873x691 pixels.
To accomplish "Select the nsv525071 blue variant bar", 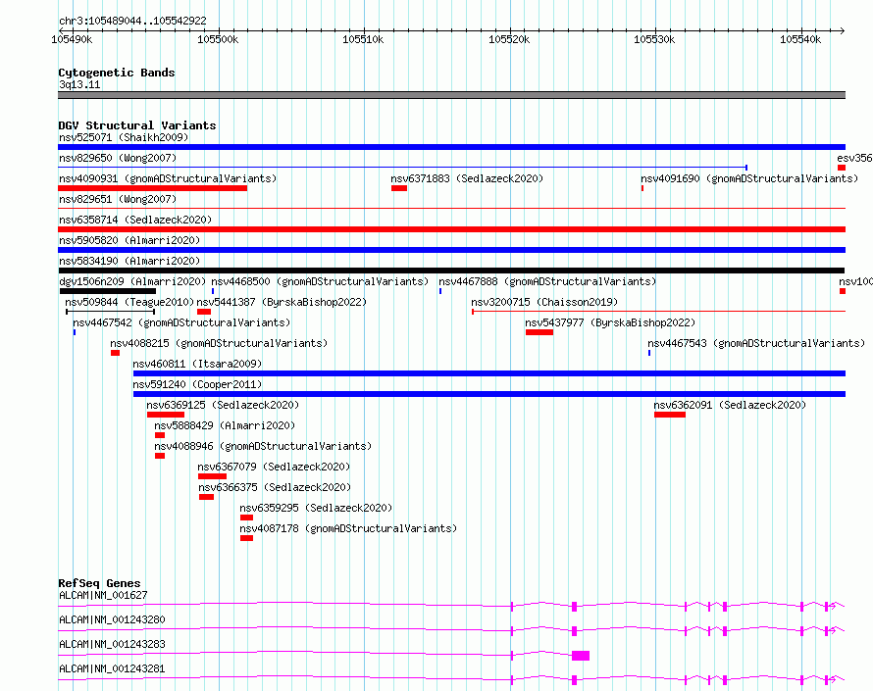I will pos(451,147).
